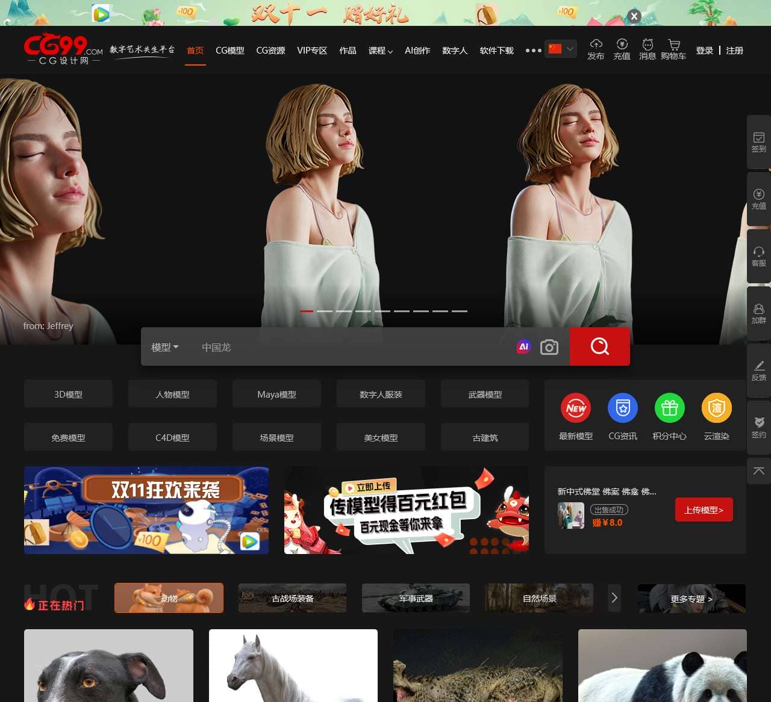Open image search with camera icon
The width and height of the screenshot is (771, 702).
click(549, 347)
